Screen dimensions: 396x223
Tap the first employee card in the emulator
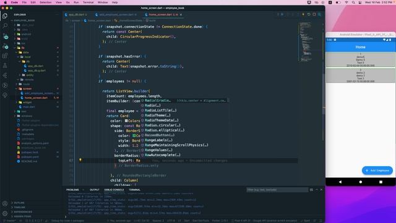pos(360,60)
